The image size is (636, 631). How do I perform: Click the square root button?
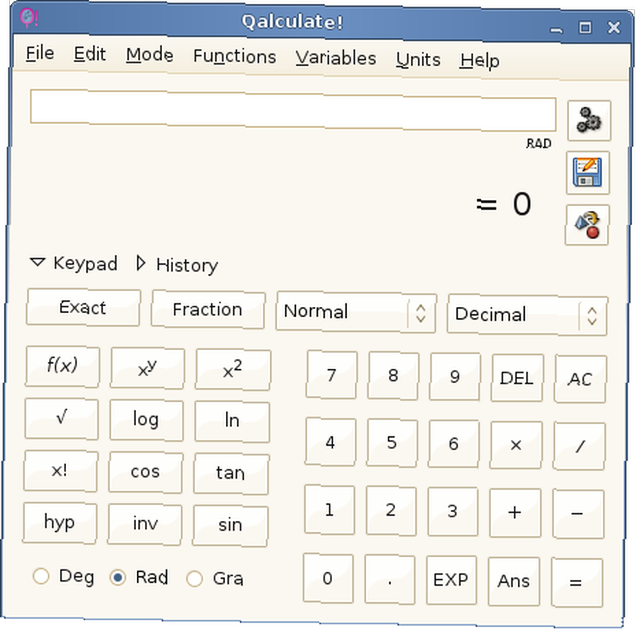tap(61, 418)
